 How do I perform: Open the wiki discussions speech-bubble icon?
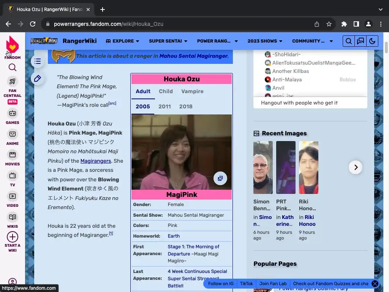tap(360, 41)
